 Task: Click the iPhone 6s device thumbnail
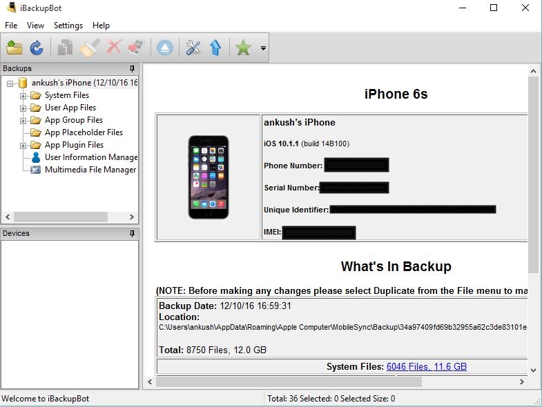tap(209, 177)
